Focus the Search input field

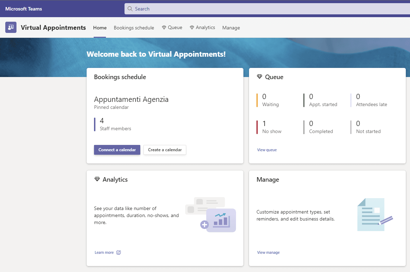click(x=267, y=9)
